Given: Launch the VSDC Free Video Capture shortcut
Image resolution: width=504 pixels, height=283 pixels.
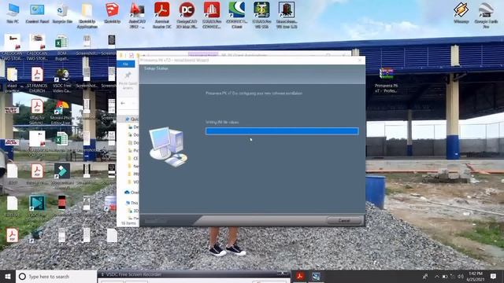Looking at the screenshot, I should [x=62, y=80].
